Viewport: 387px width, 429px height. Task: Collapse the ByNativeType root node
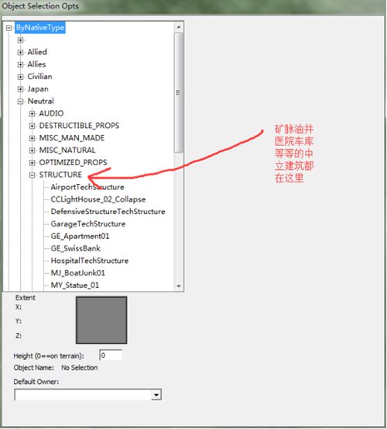click(9, 28)
